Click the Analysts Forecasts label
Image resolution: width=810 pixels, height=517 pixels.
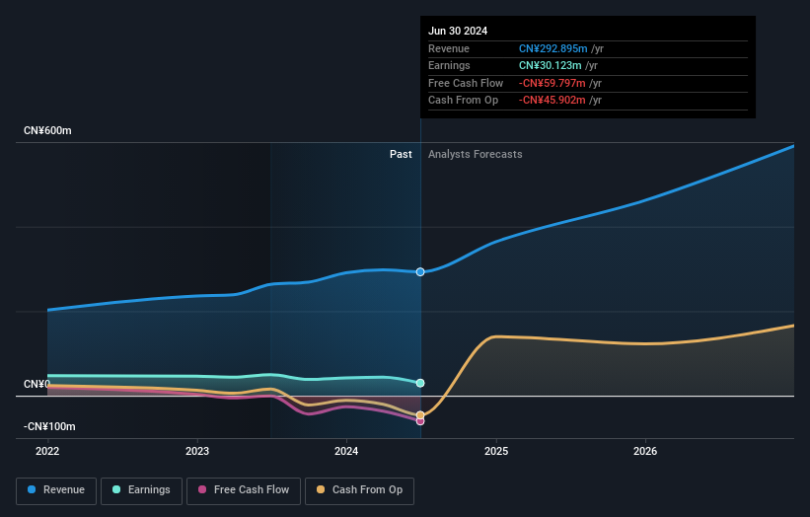coord(476,155)
